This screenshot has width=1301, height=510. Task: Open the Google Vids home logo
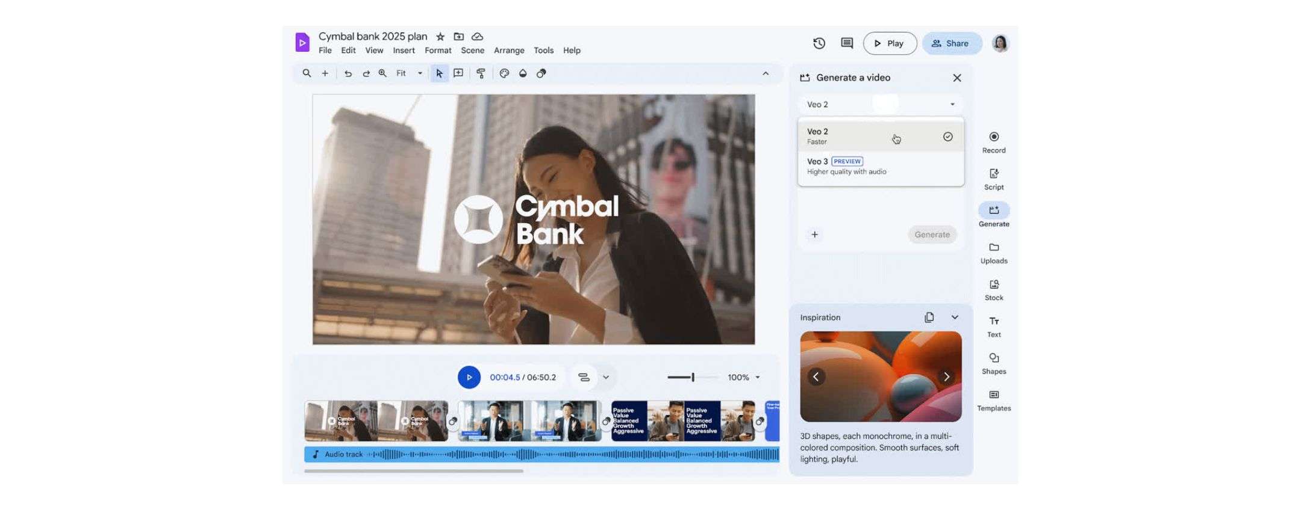[x=302, y=43]
